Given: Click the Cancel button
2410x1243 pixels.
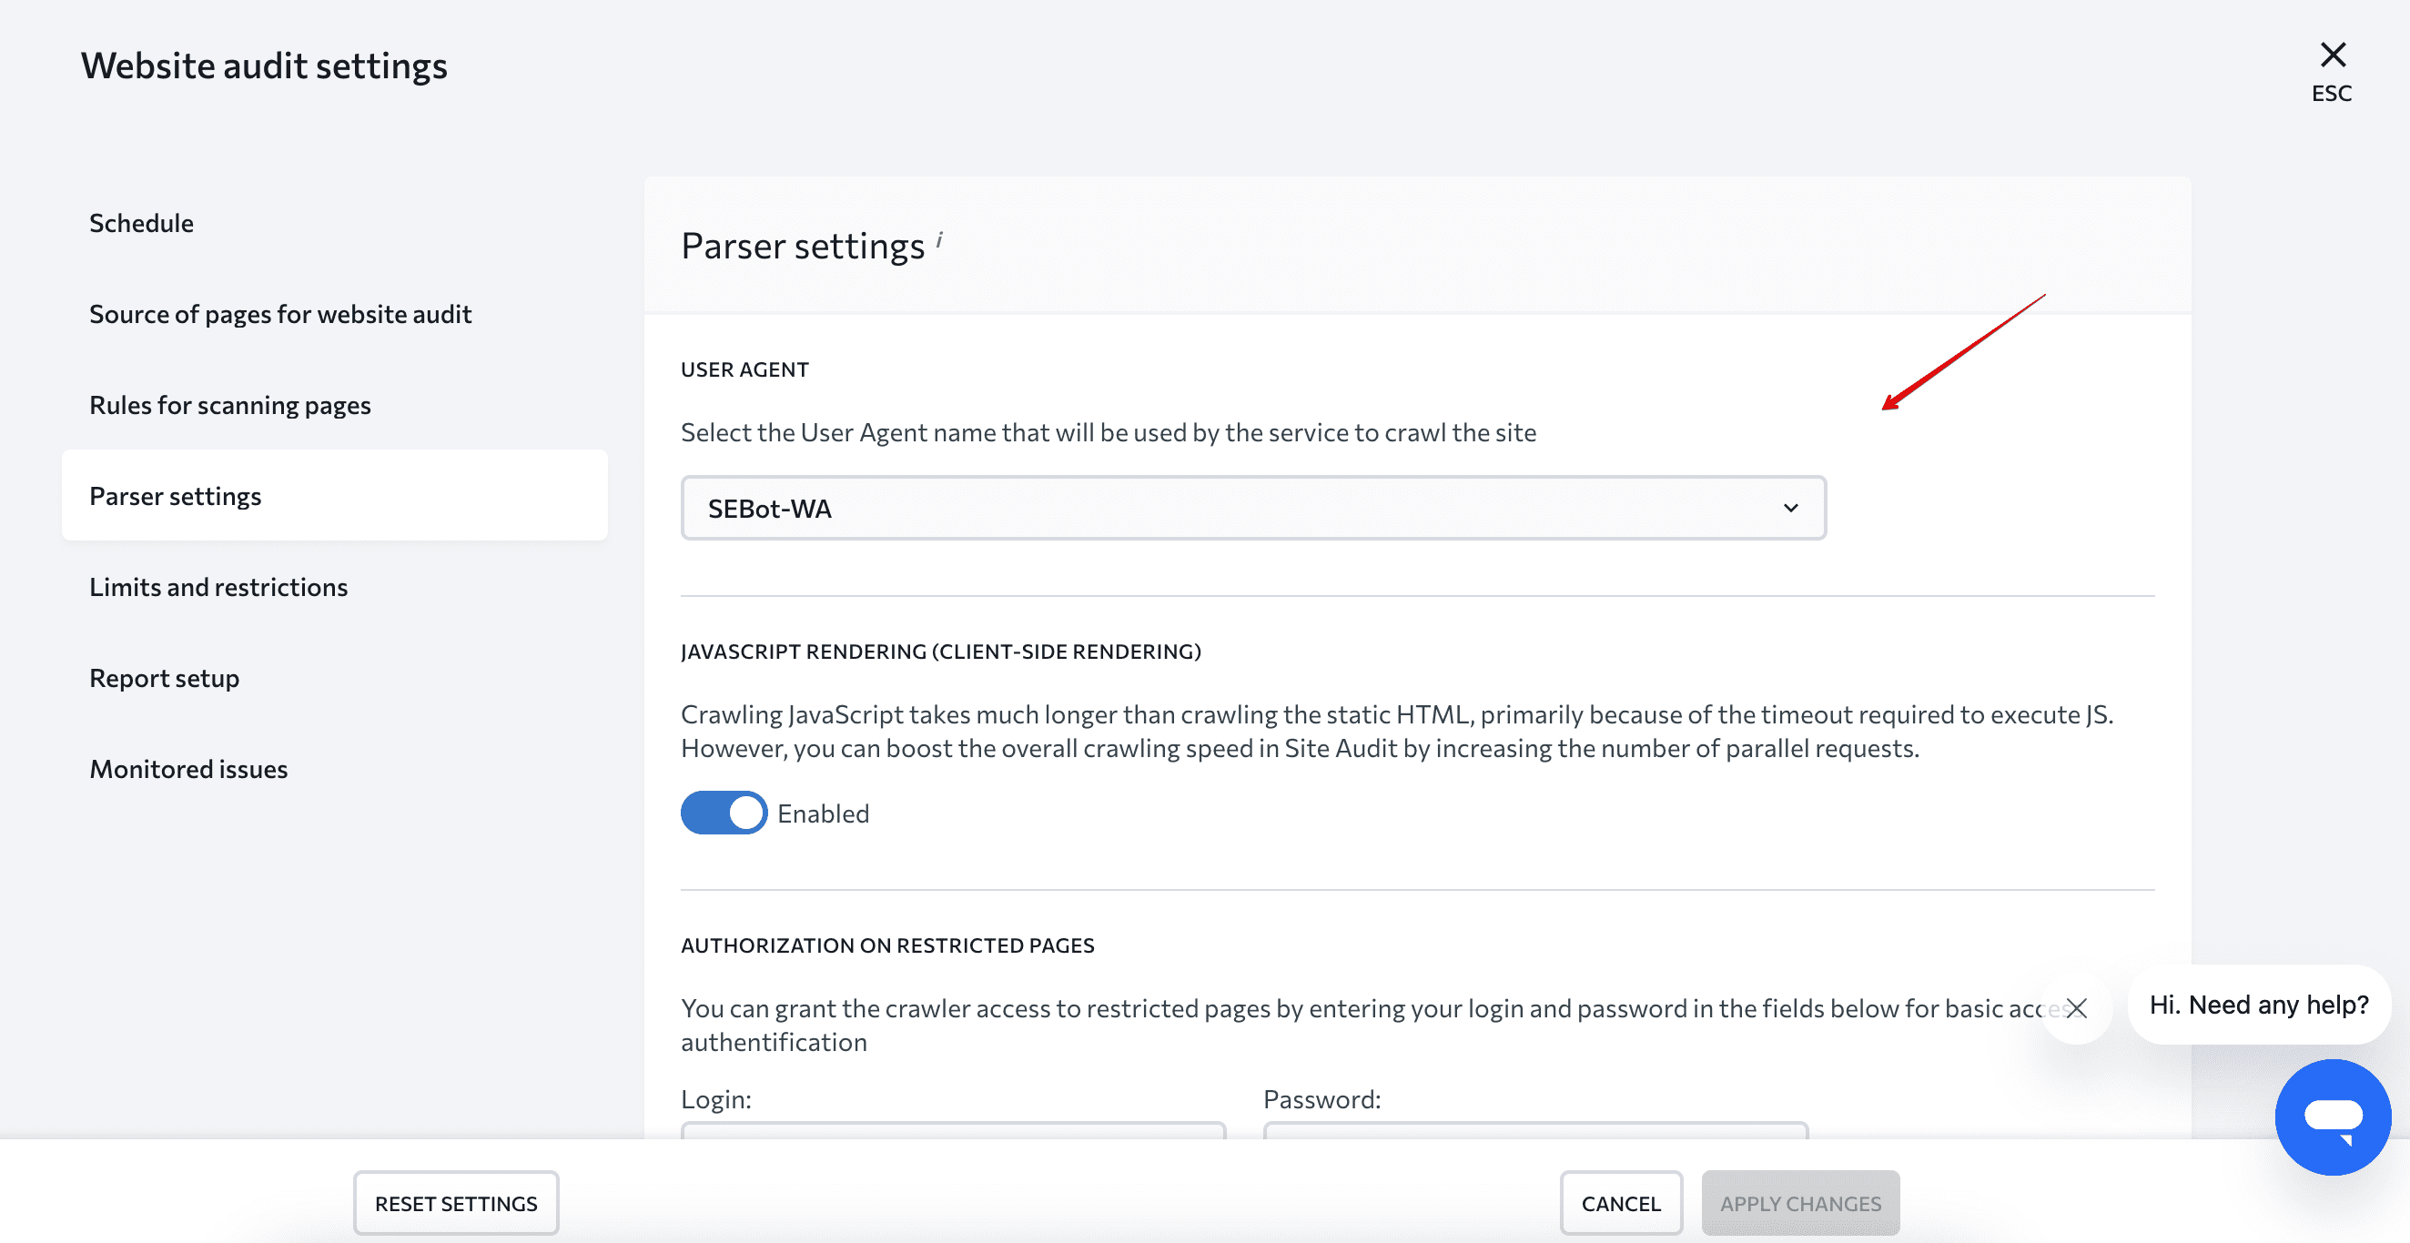Looking at the screenshot, I should pyautogui.click(x=1620, y=1202).
